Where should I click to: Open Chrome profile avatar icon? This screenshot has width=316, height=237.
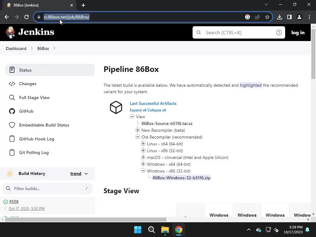tap(299, 17)
